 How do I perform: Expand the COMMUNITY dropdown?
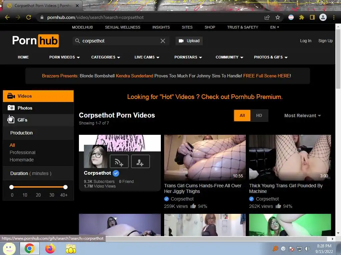229,57
